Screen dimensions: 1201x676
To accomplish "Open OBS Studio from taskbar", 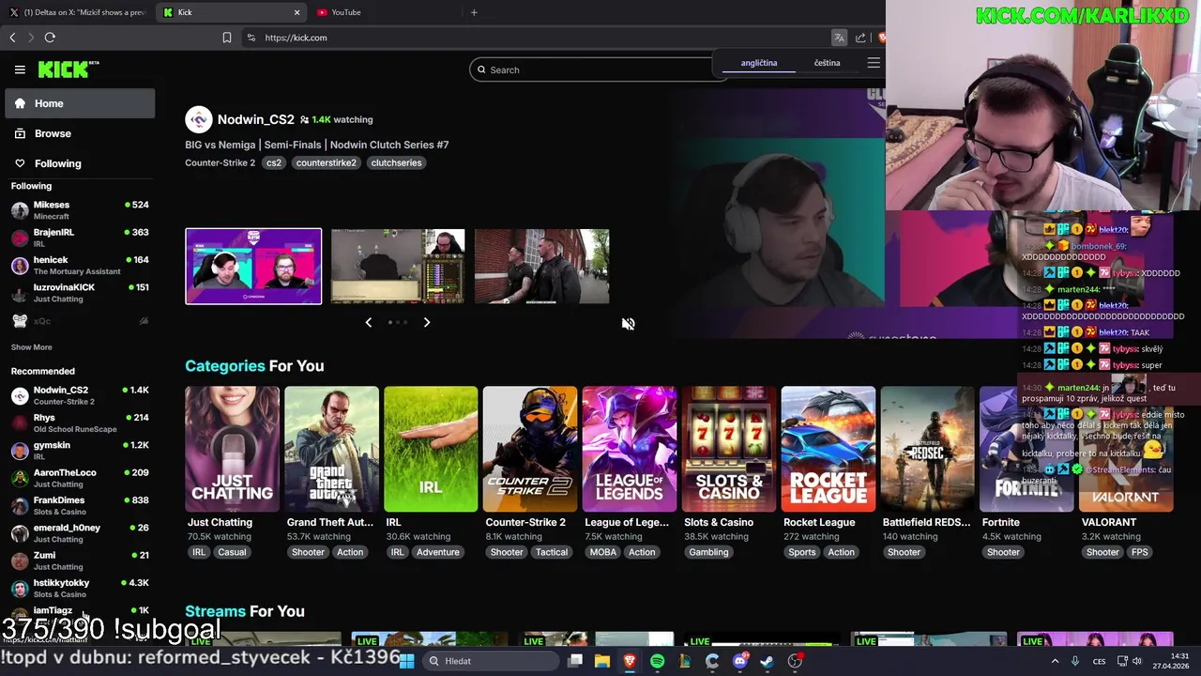I will coord(796,661).
